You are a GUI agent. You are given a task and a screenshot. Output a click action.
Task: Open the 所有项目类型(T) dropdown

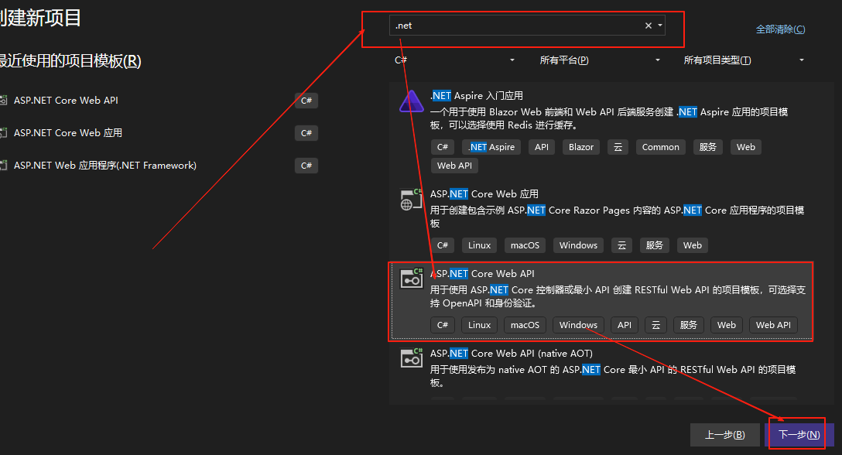744,60
